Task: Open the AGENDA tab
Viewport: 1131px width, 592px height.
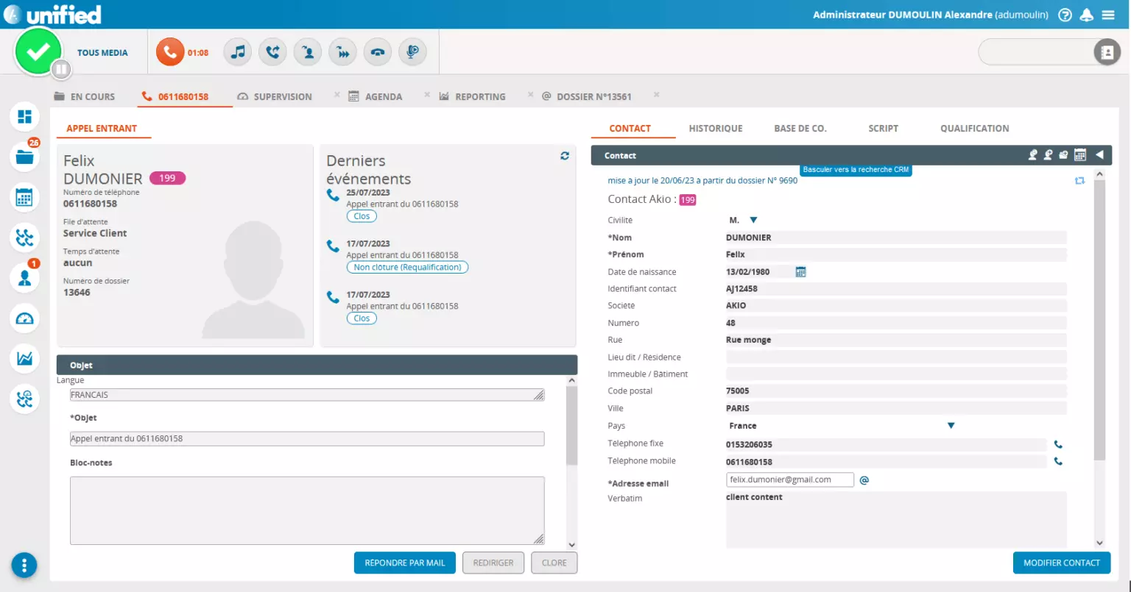Action: click(x=376, y=96)
